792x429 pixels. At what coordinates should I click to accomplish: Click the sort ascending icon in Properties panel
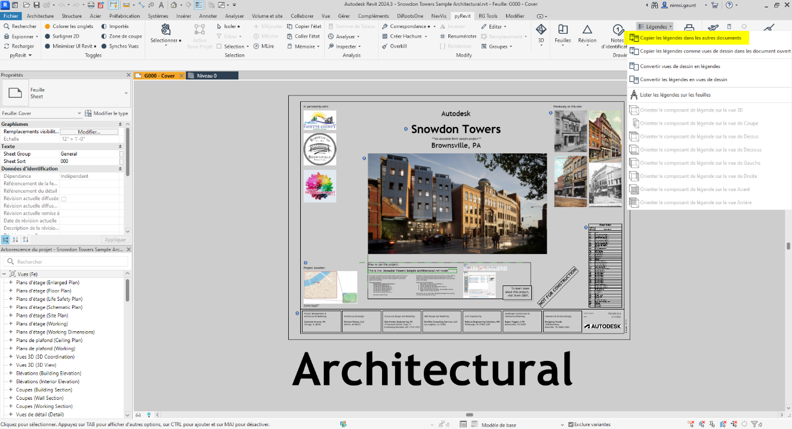pyautogui.click(x=15, y=240)
